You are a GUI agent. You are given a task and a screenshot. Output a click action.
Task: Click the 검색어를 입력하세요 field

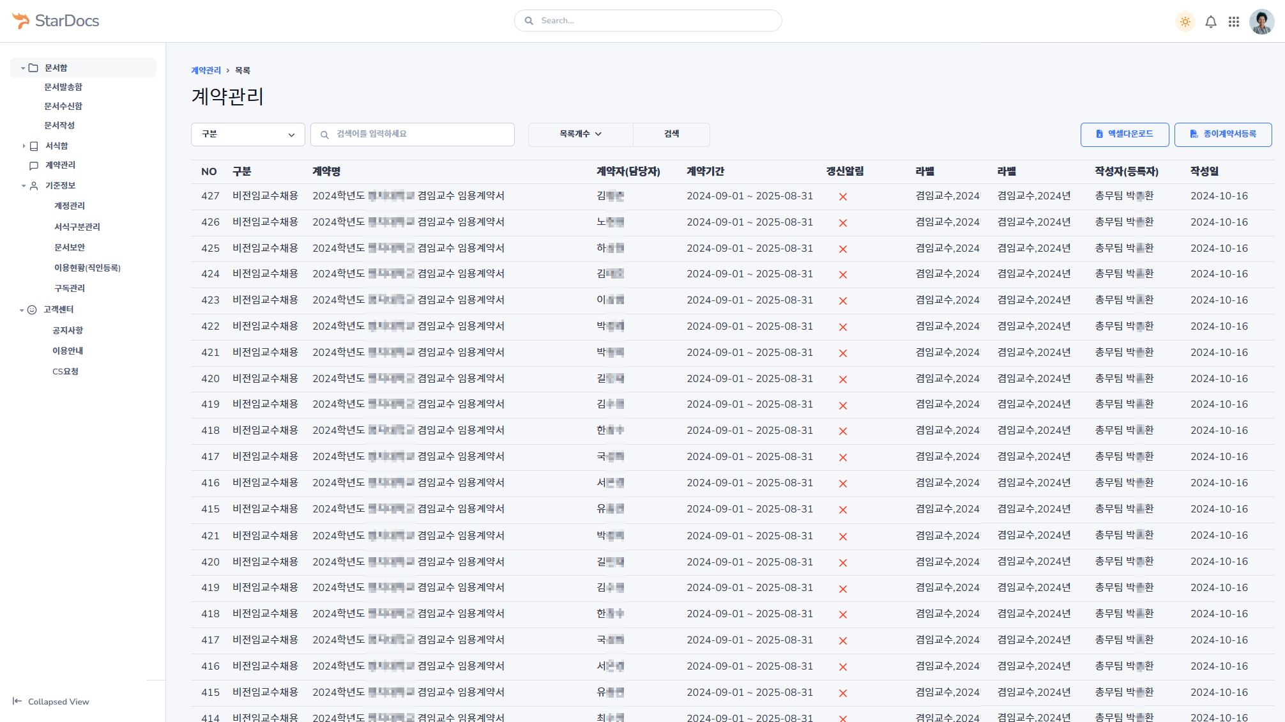pos(412,134)
